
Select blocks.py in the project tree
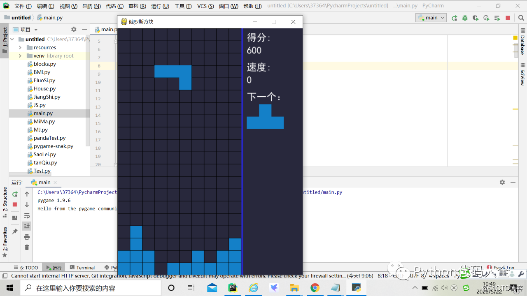pyautogui.click(x=44, y=64)
